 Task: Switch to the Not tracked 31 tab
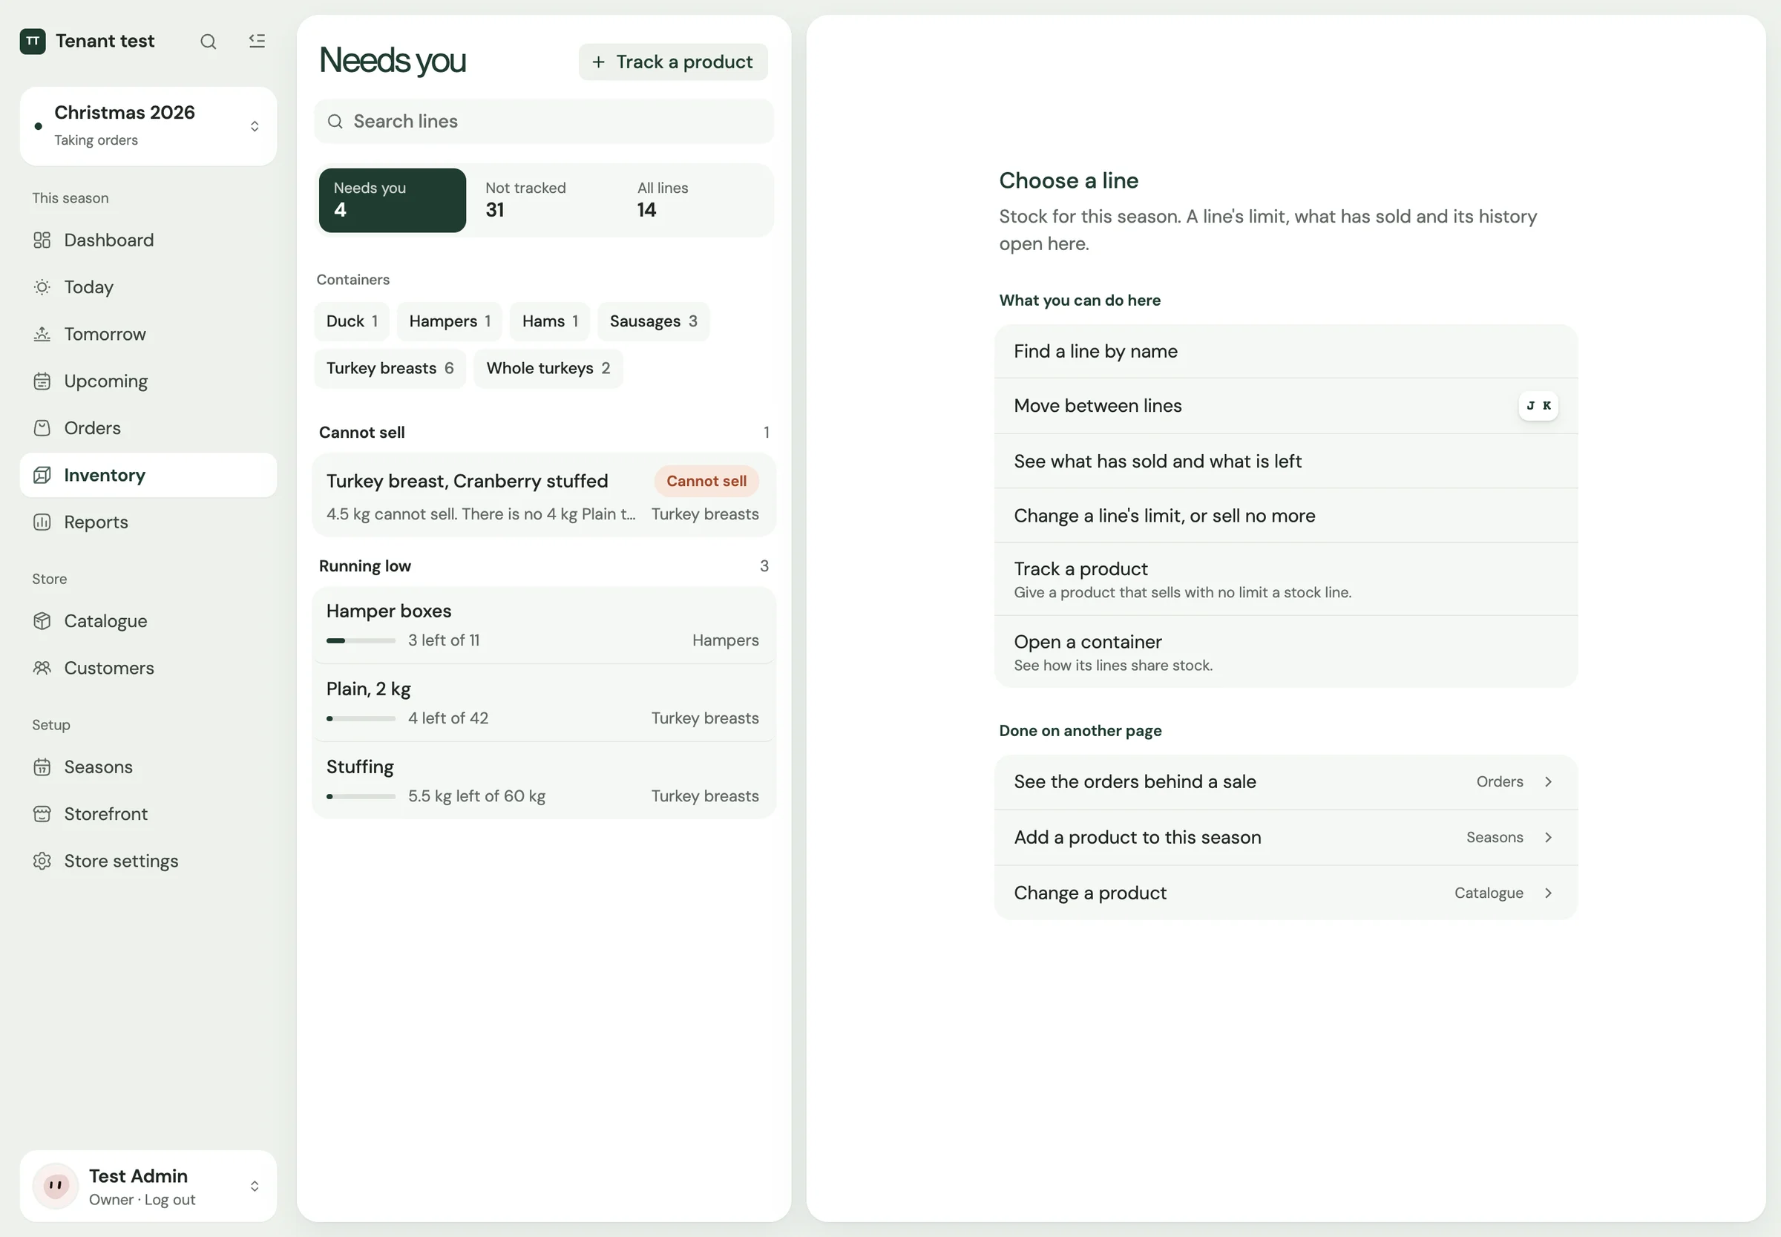pos(545,201)
